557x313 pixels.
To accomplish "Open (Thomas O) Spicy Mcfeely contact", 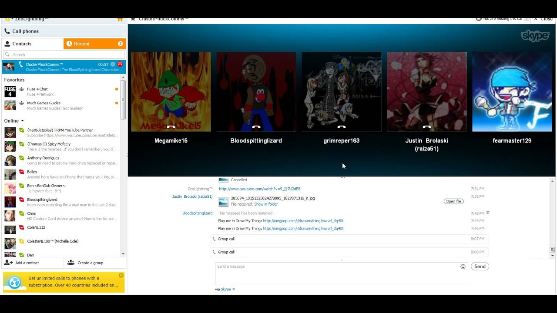I will [61, 147].
